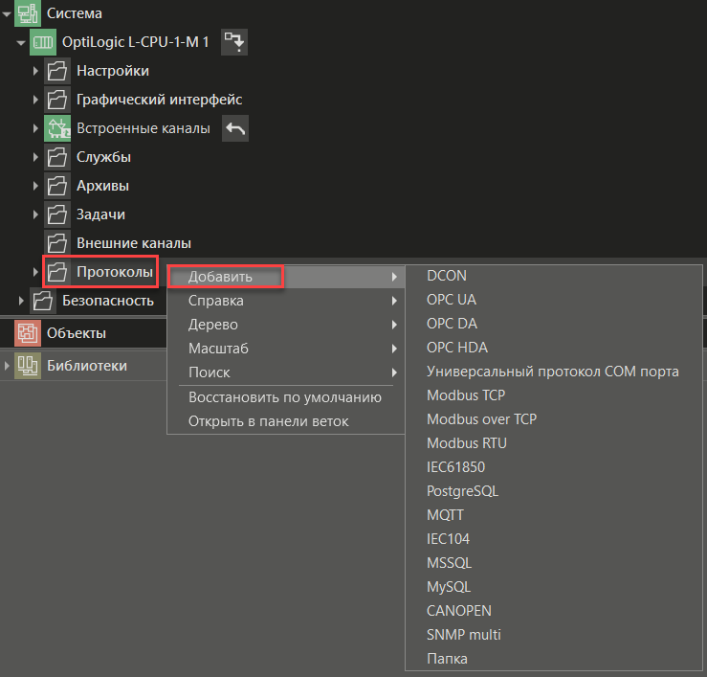Click the Протоколы folder icon
Image resolution: width=707 pixels, height=677 pixels.
point(57,272)
